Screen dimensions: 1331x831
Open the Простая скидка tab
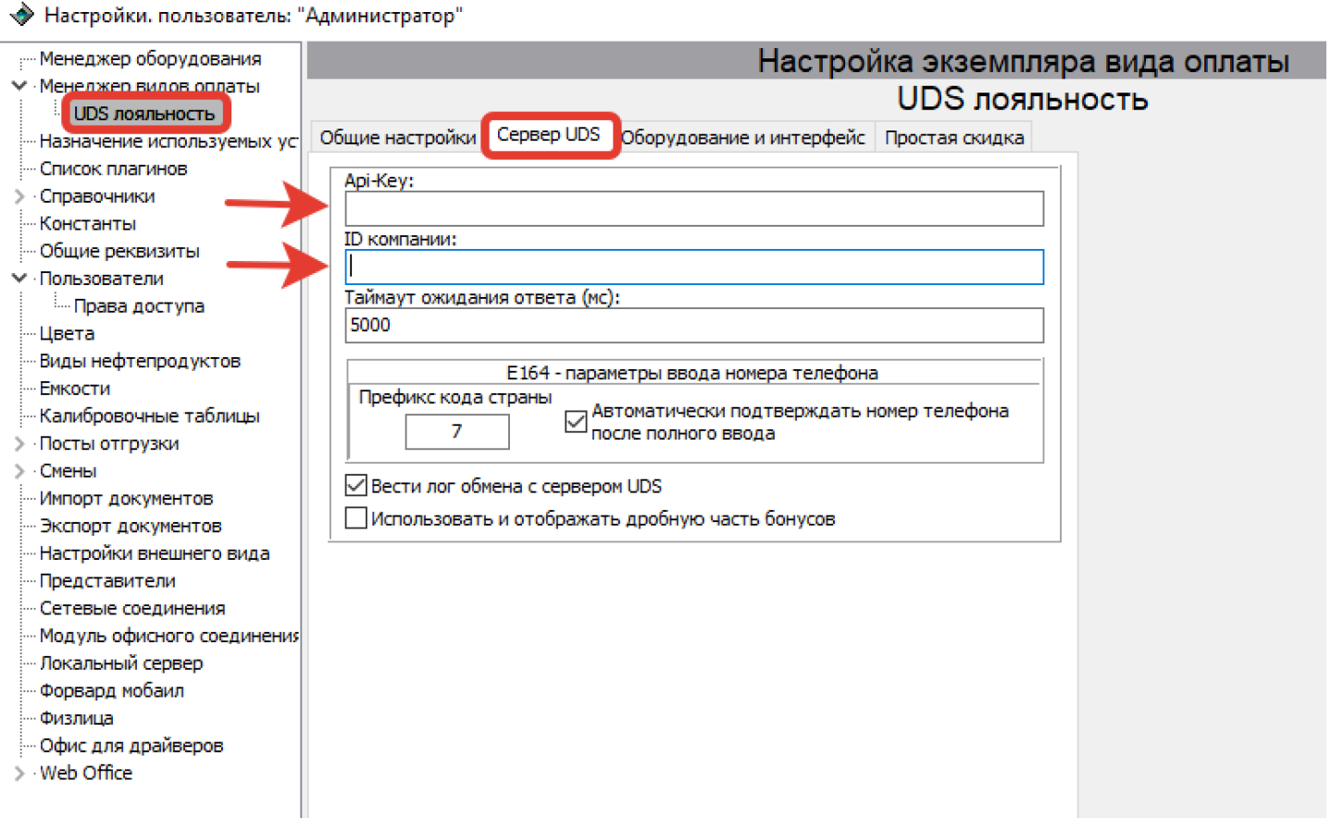[x=954, y=138]
